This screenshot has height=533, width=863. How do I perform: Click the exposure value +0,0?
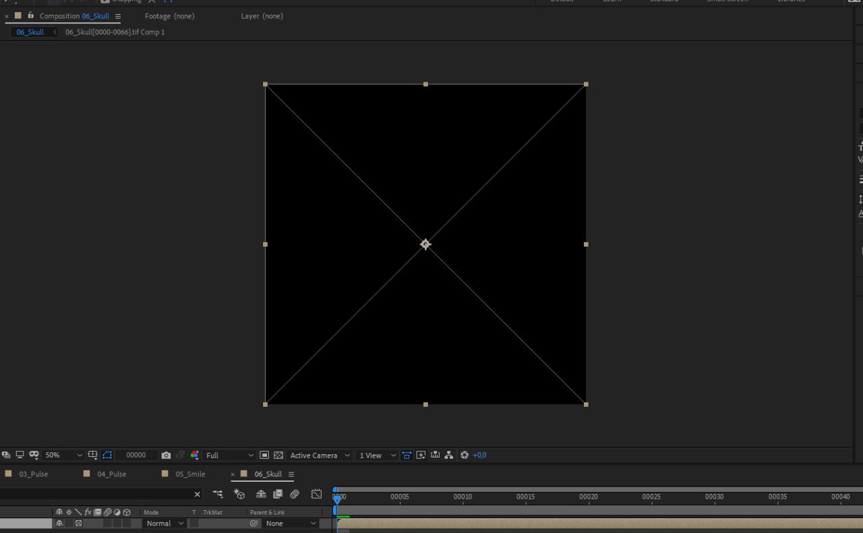pyautogui.click(x=479, y=456)
